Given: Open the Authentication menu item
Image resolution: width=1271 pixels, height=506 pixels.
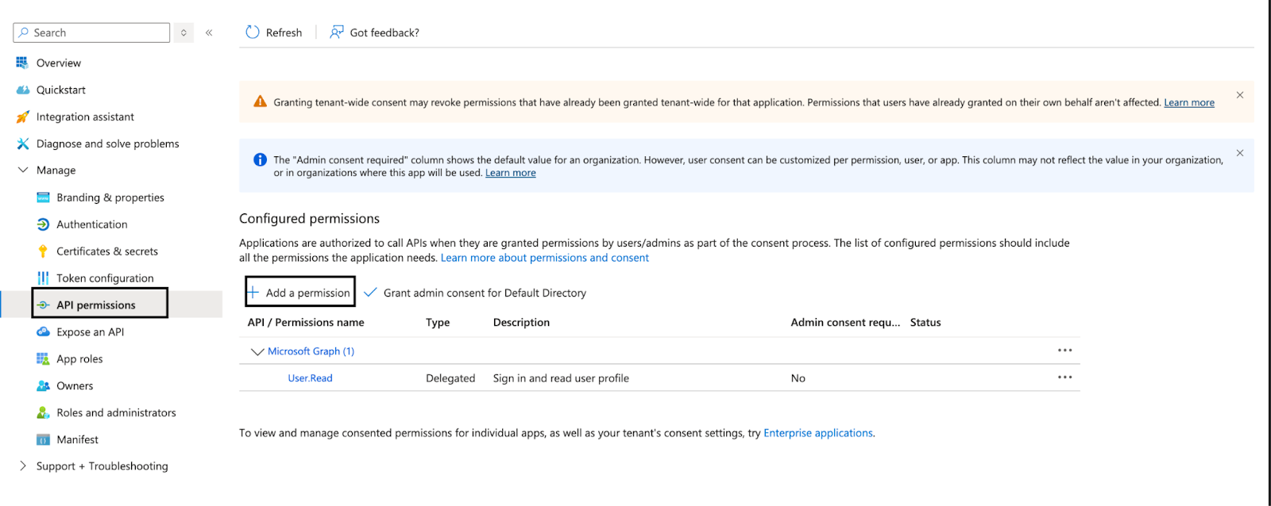Looking at the screenshot, I should point(91,224).
